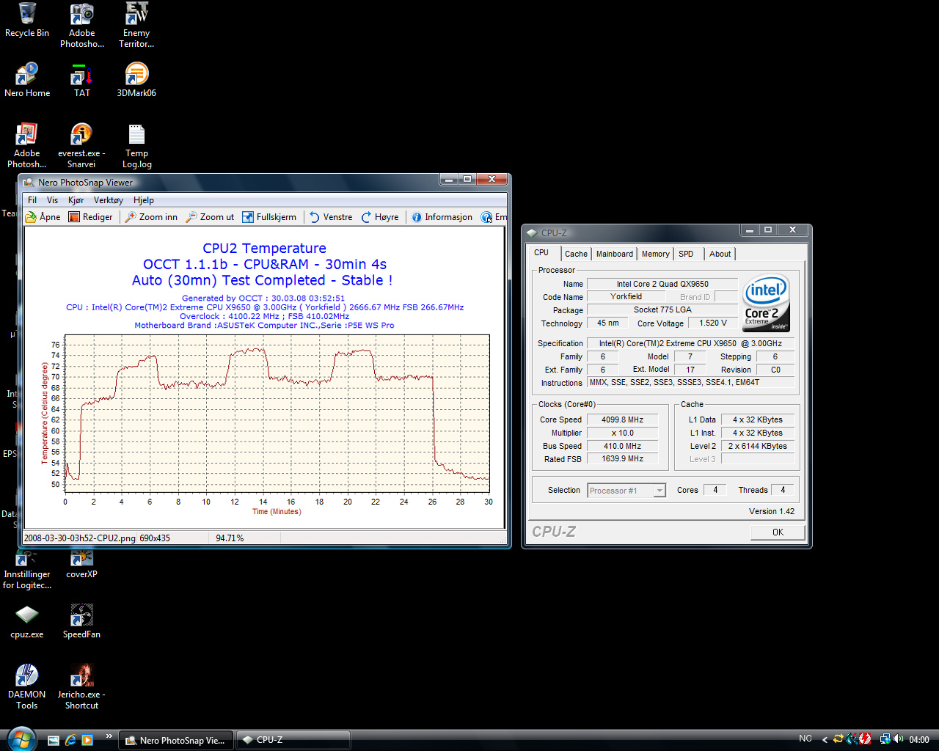
Task: Switch to CPU-Z About tab
Action: (x=720, y=254)
